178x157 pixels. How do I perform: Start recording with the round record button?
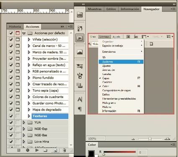click(x=28, y=150)
